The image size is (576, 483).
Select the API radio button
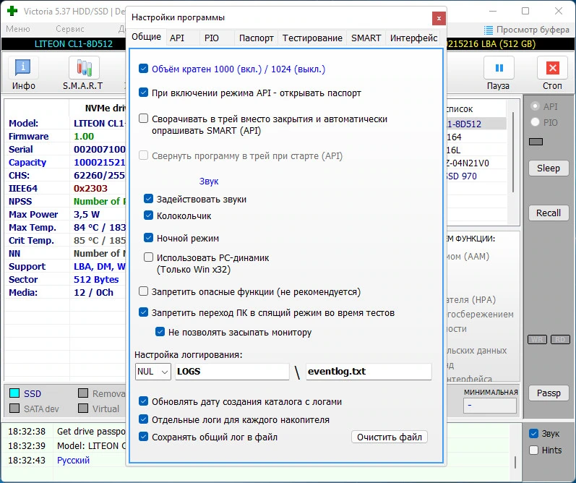tap(536, 106)
